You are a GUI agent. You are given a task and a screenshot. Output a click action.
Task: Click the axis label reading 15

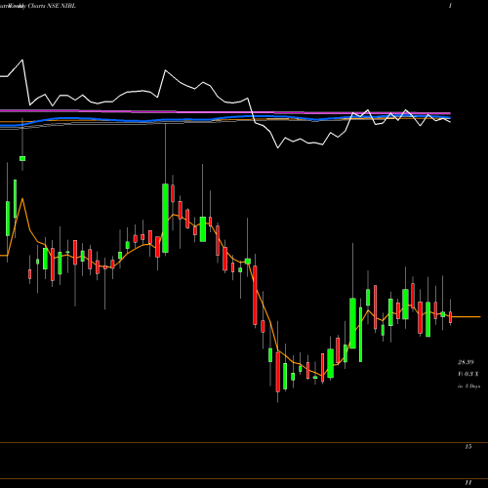468,447
